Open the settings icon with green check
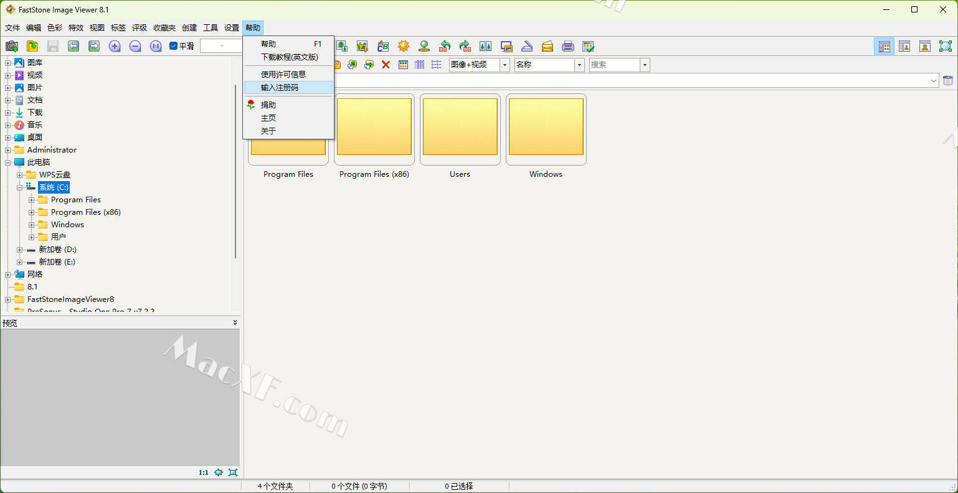 point(589,46)
